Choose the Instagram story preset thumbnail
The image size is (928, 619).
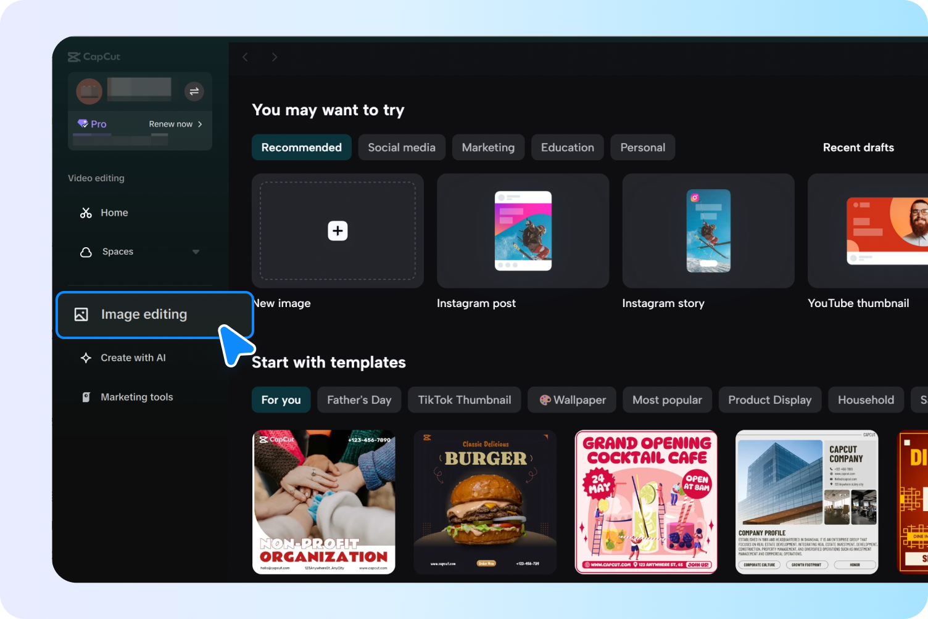(708, 231)
